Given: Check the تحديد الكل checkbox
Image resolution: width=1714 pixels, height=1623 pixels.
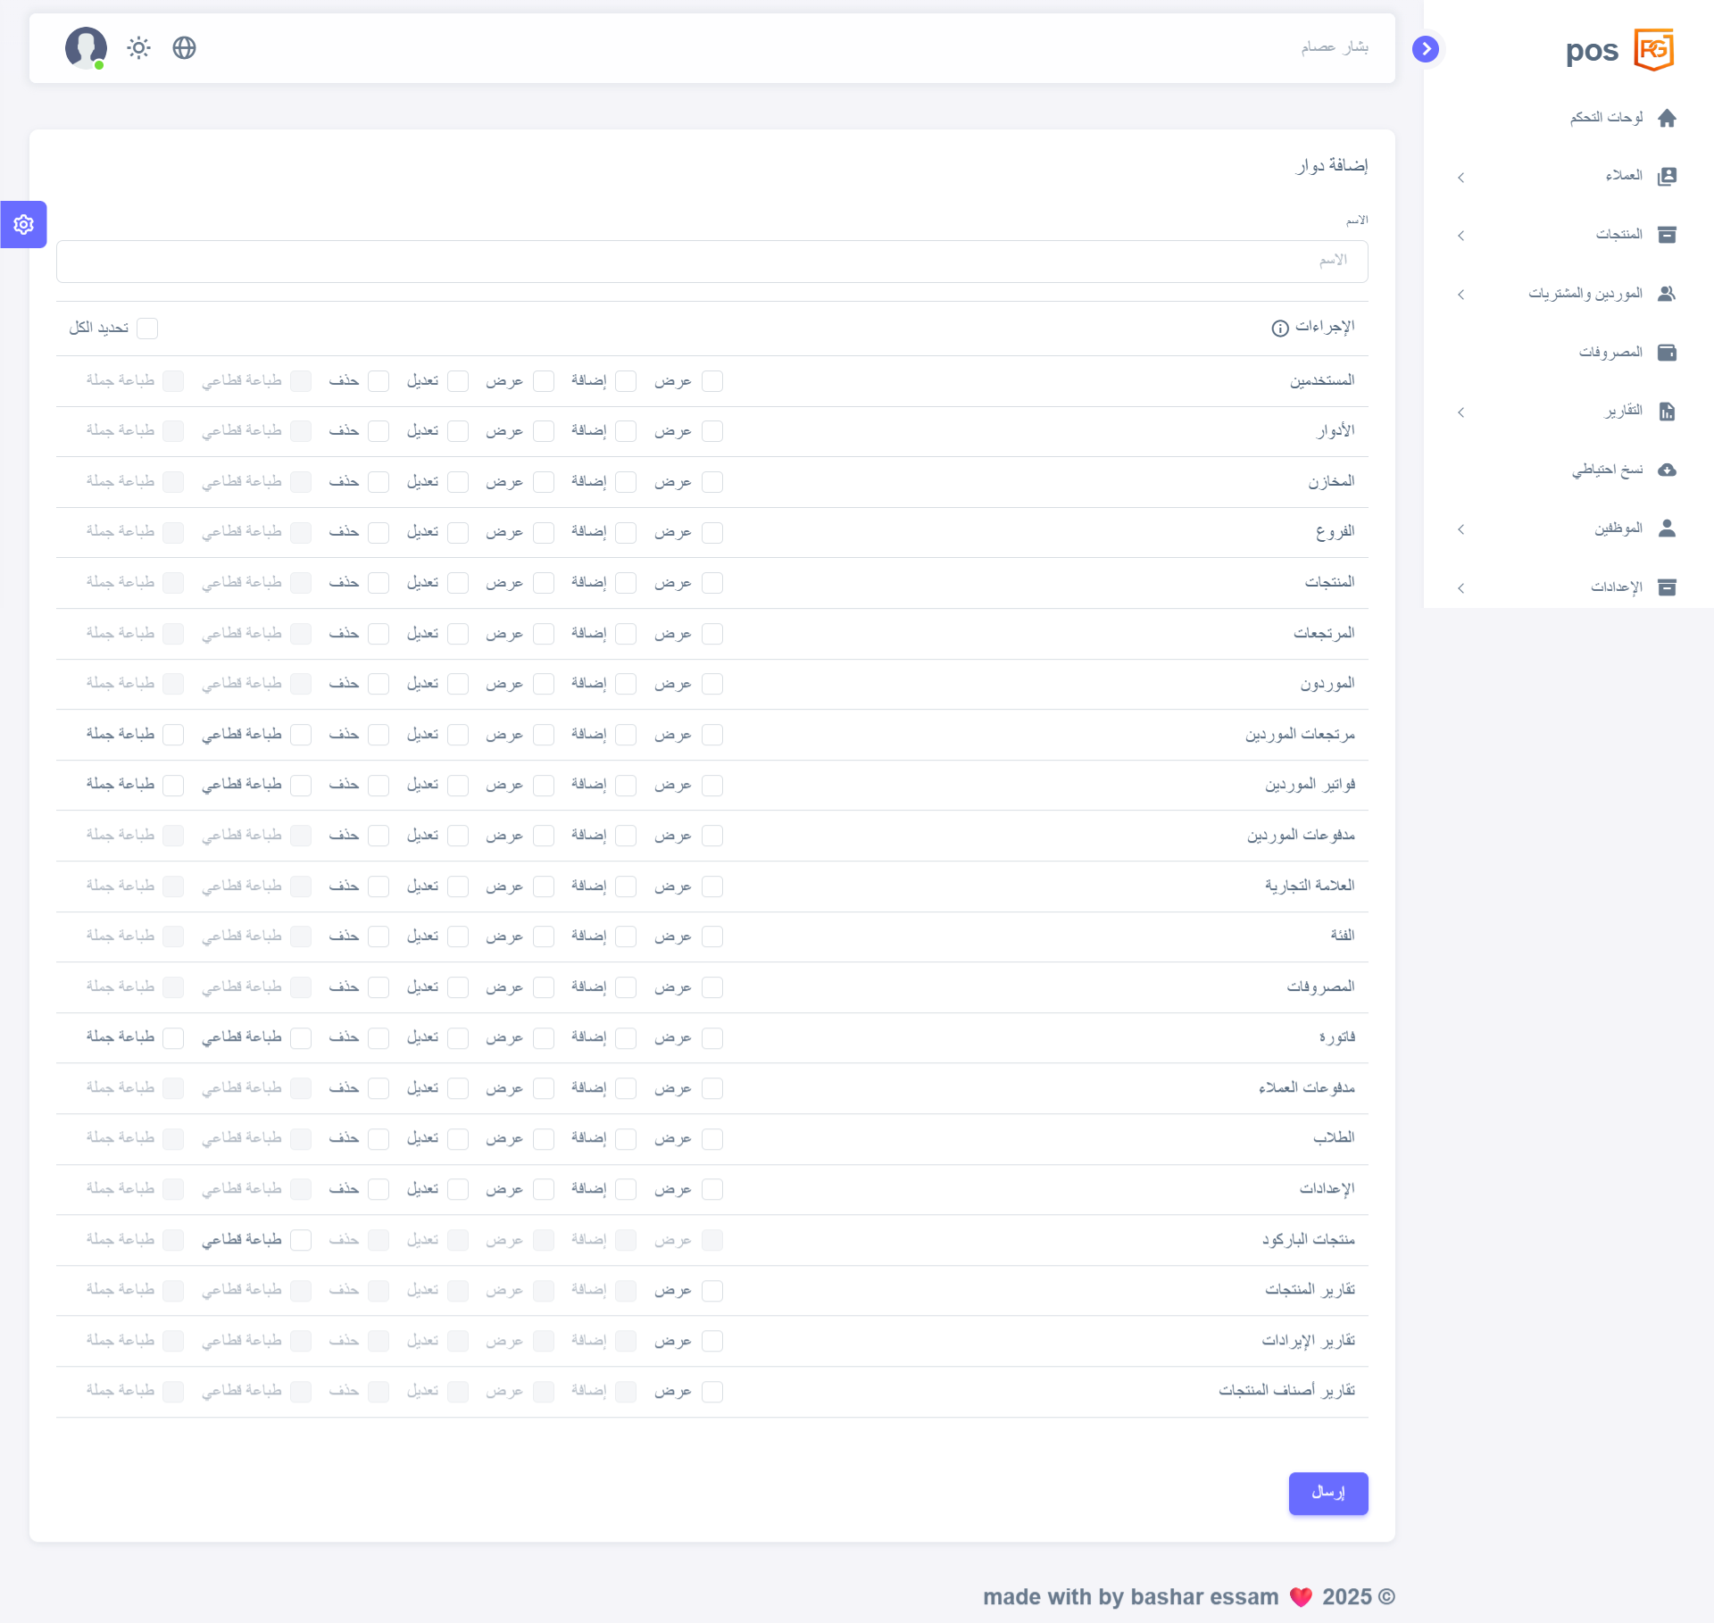Looking at the screenshot, I should click(x=148, y=329).
